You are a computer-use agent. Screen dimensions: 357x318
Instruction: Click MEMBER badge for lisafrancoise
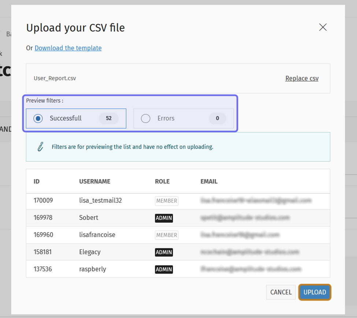pos(167,235)
